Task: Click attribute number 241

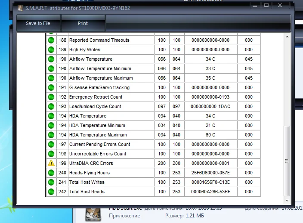Action: pos(62,182)
